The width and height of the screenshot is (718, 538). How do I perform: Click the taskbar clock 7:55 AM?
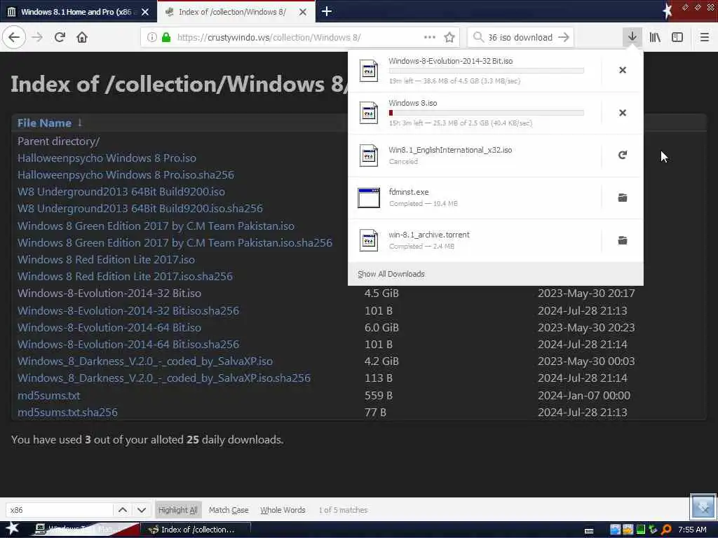click(x=692, y=530)
